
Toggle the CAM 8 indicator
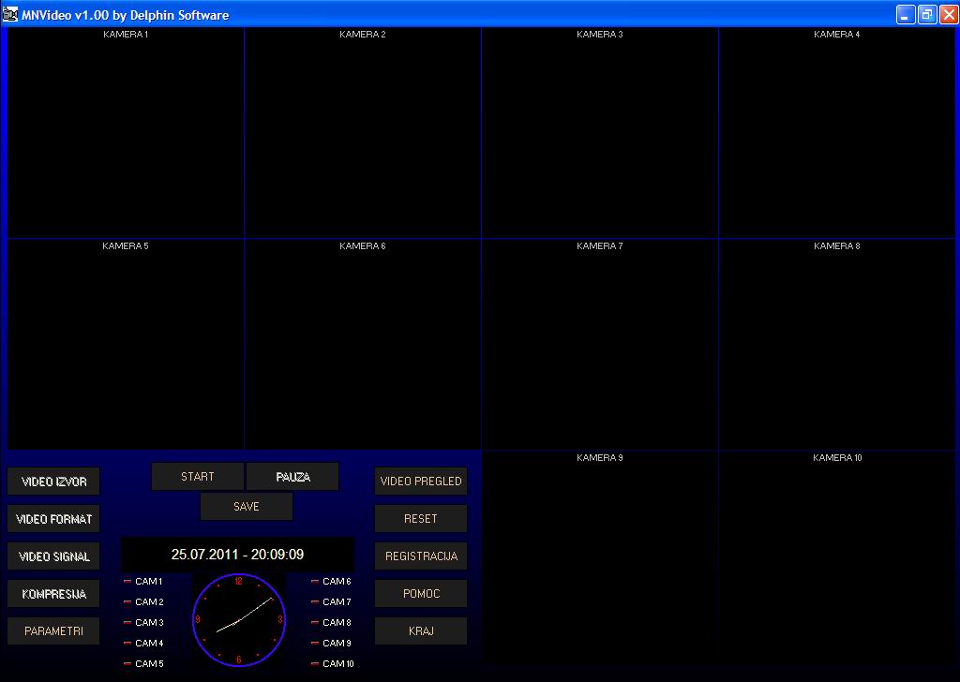pos(331,622)
